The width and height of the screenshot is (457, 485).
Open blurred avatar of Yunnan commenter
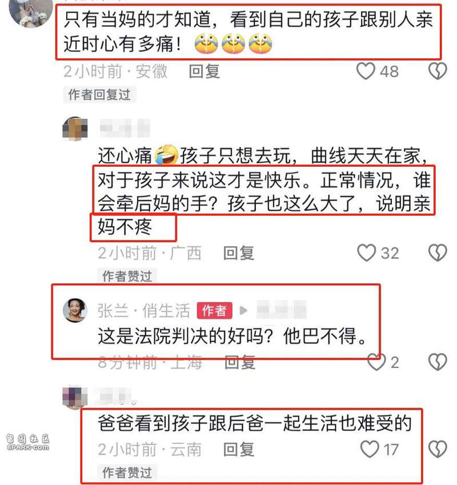(x=75, y=398)
